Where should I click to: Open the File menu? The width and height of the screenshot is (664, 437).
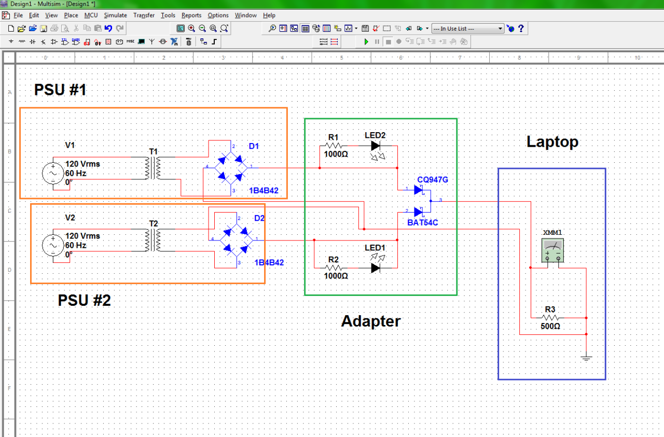click(18, 15)
